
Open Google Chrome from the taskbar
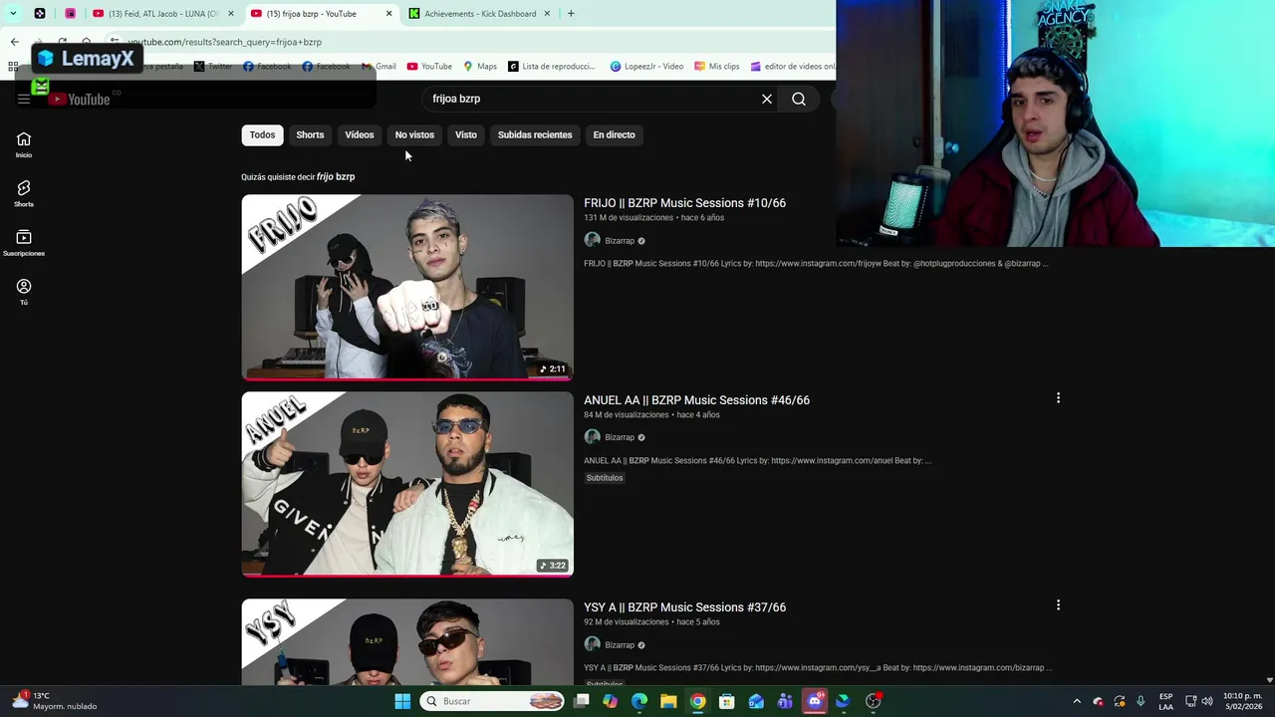click(x=698, y=701)
